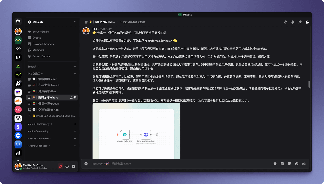The image size is (324, 184).
Task: Open the Introduce yourself forum post
Action: tap(54, 116)
